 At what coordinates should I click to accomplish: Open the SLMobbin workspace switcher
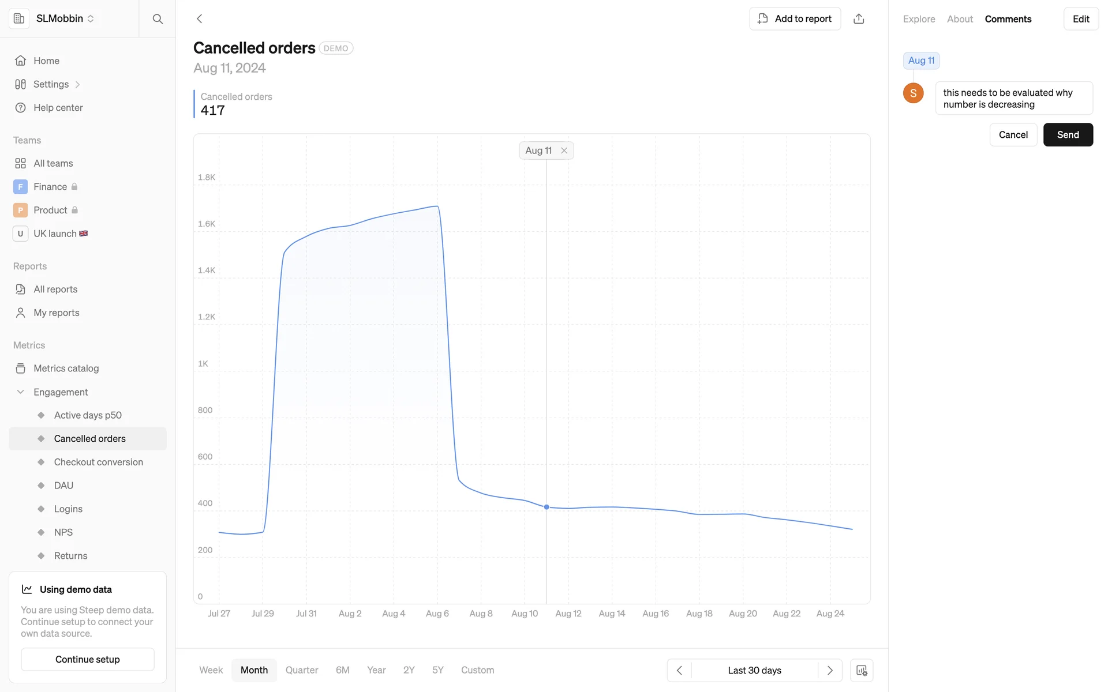[65, 18]
